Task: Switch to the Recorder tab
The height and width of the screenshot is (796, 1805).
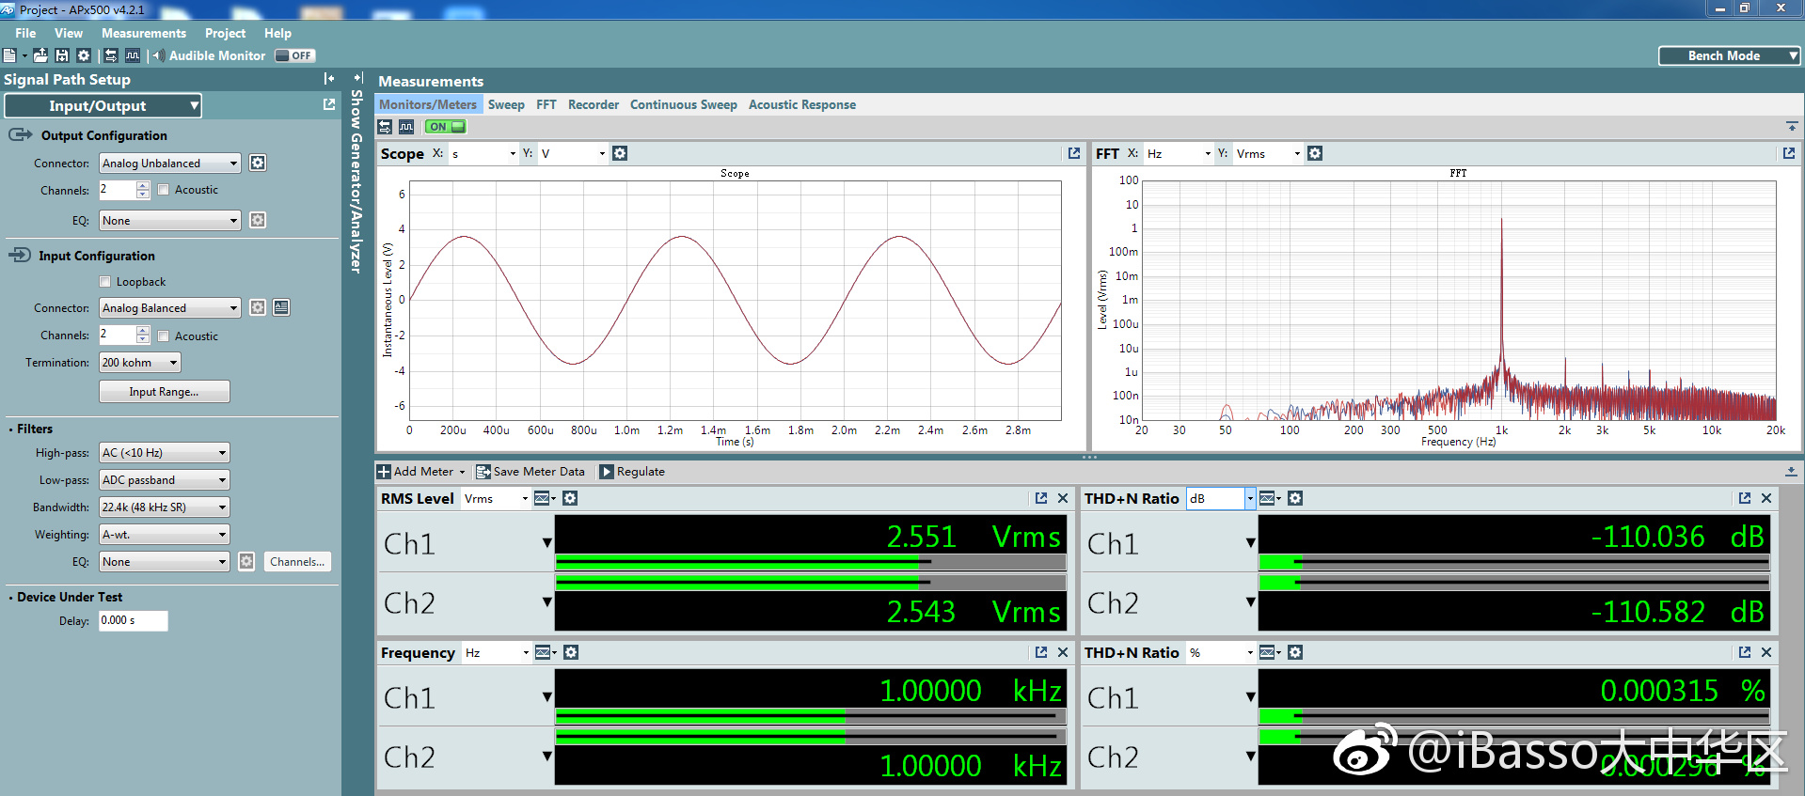Action: 594,104
